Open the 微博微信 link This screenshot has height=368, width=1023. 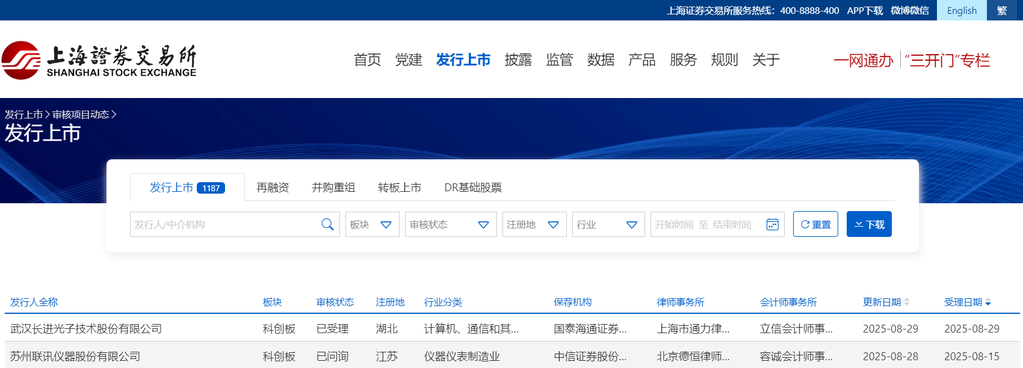[x=910, y=10]
